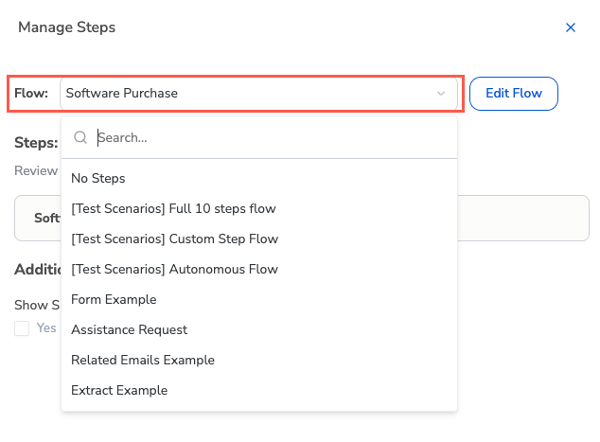Click the Flow dropdown chevron arrow
The width and height of the screenshot is (600, 442).
click(441, 94)
